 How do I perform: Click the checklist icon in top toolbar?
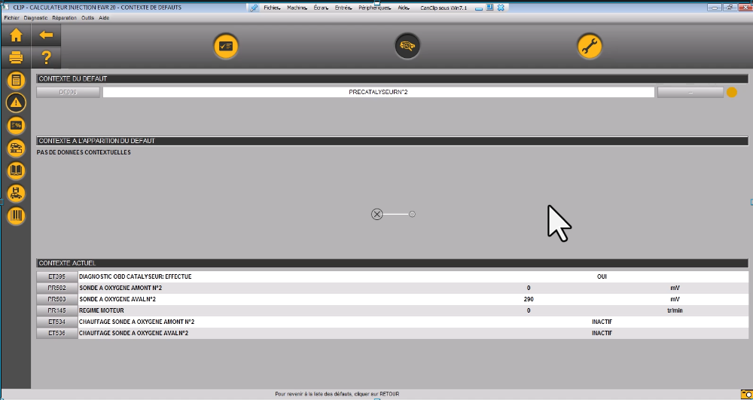pyautogui.click(x=225, y=46)
